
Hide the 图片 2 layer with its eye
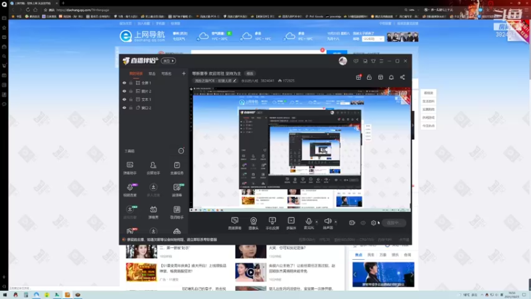(x=124, y=91)
